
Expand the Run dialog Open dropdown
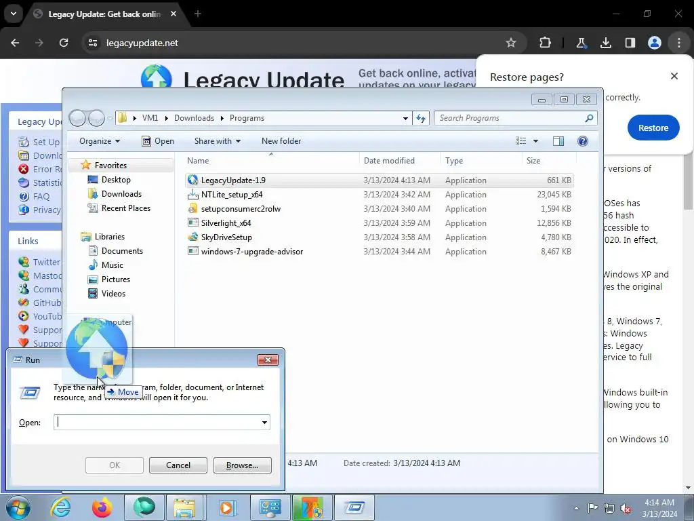click(x=265, y=422)
